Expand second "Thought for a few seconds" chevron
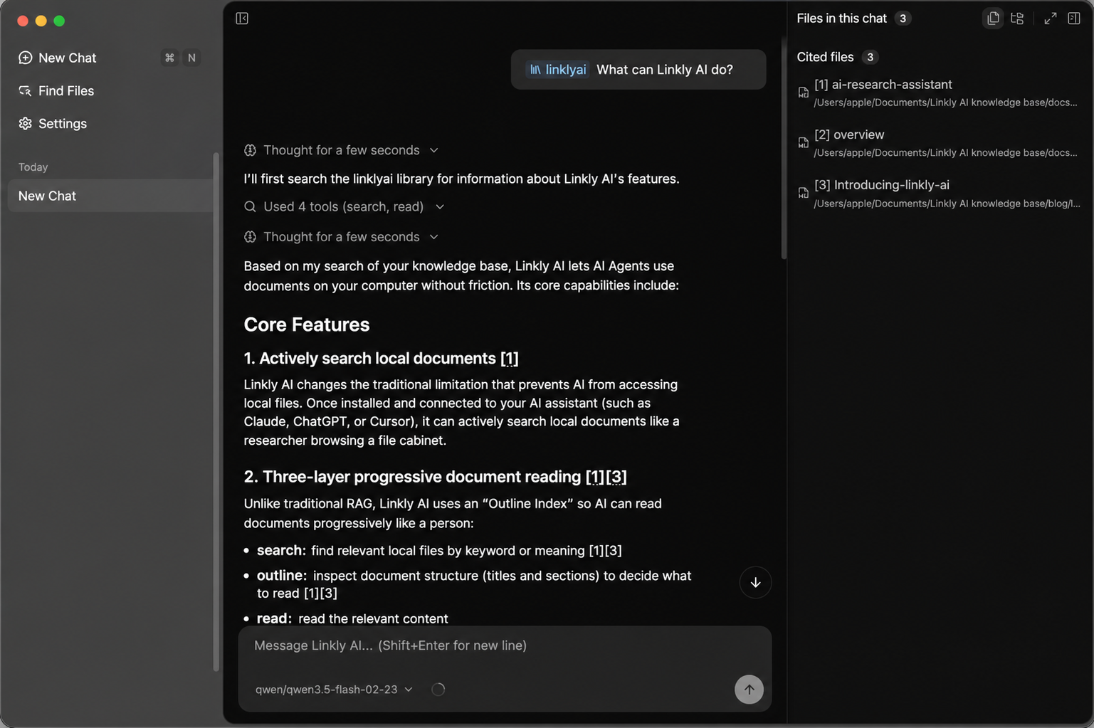1094x728 pixels. [433, 237]
